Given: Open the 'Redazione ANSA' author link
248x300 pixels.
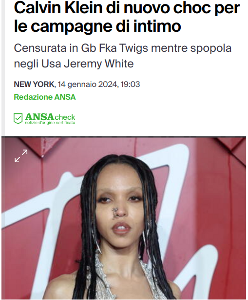Looking at the screenshot, I should tap(45, 97).
